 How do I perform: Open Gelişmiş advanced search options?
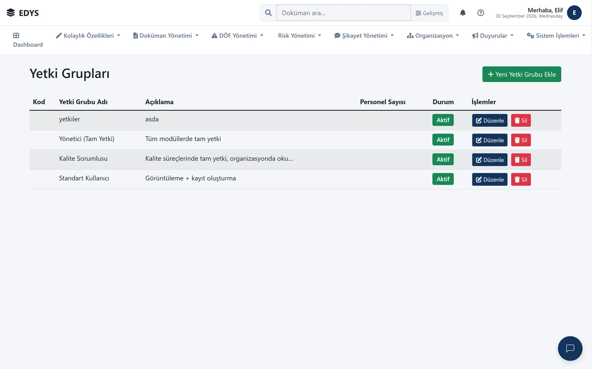click(429, 13)
